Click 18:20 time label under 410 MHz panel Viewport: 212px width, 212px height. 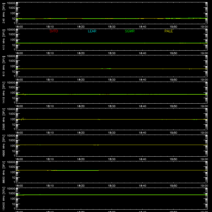point(81,53)
